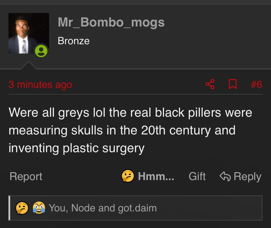
Task: Select thinking emoji in reactions bar
Action: [22, 208]
